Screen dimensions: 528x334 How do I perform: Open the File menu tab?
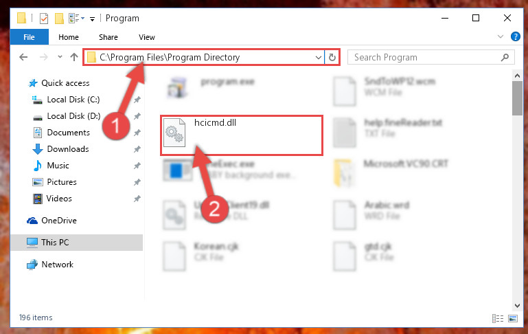pyautogui.click(x=29, y=37)
